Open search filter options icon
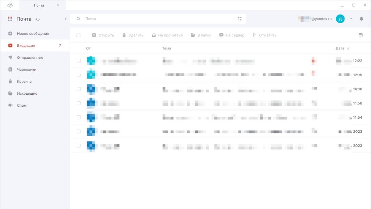This screenshot has height=209, width=371. pos(239,19)
